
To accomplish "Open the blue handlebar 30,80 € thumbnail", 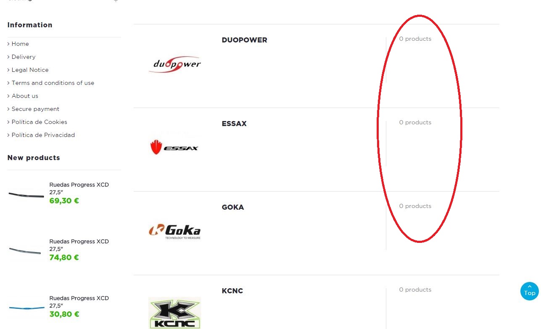I will tap(26, 308).
